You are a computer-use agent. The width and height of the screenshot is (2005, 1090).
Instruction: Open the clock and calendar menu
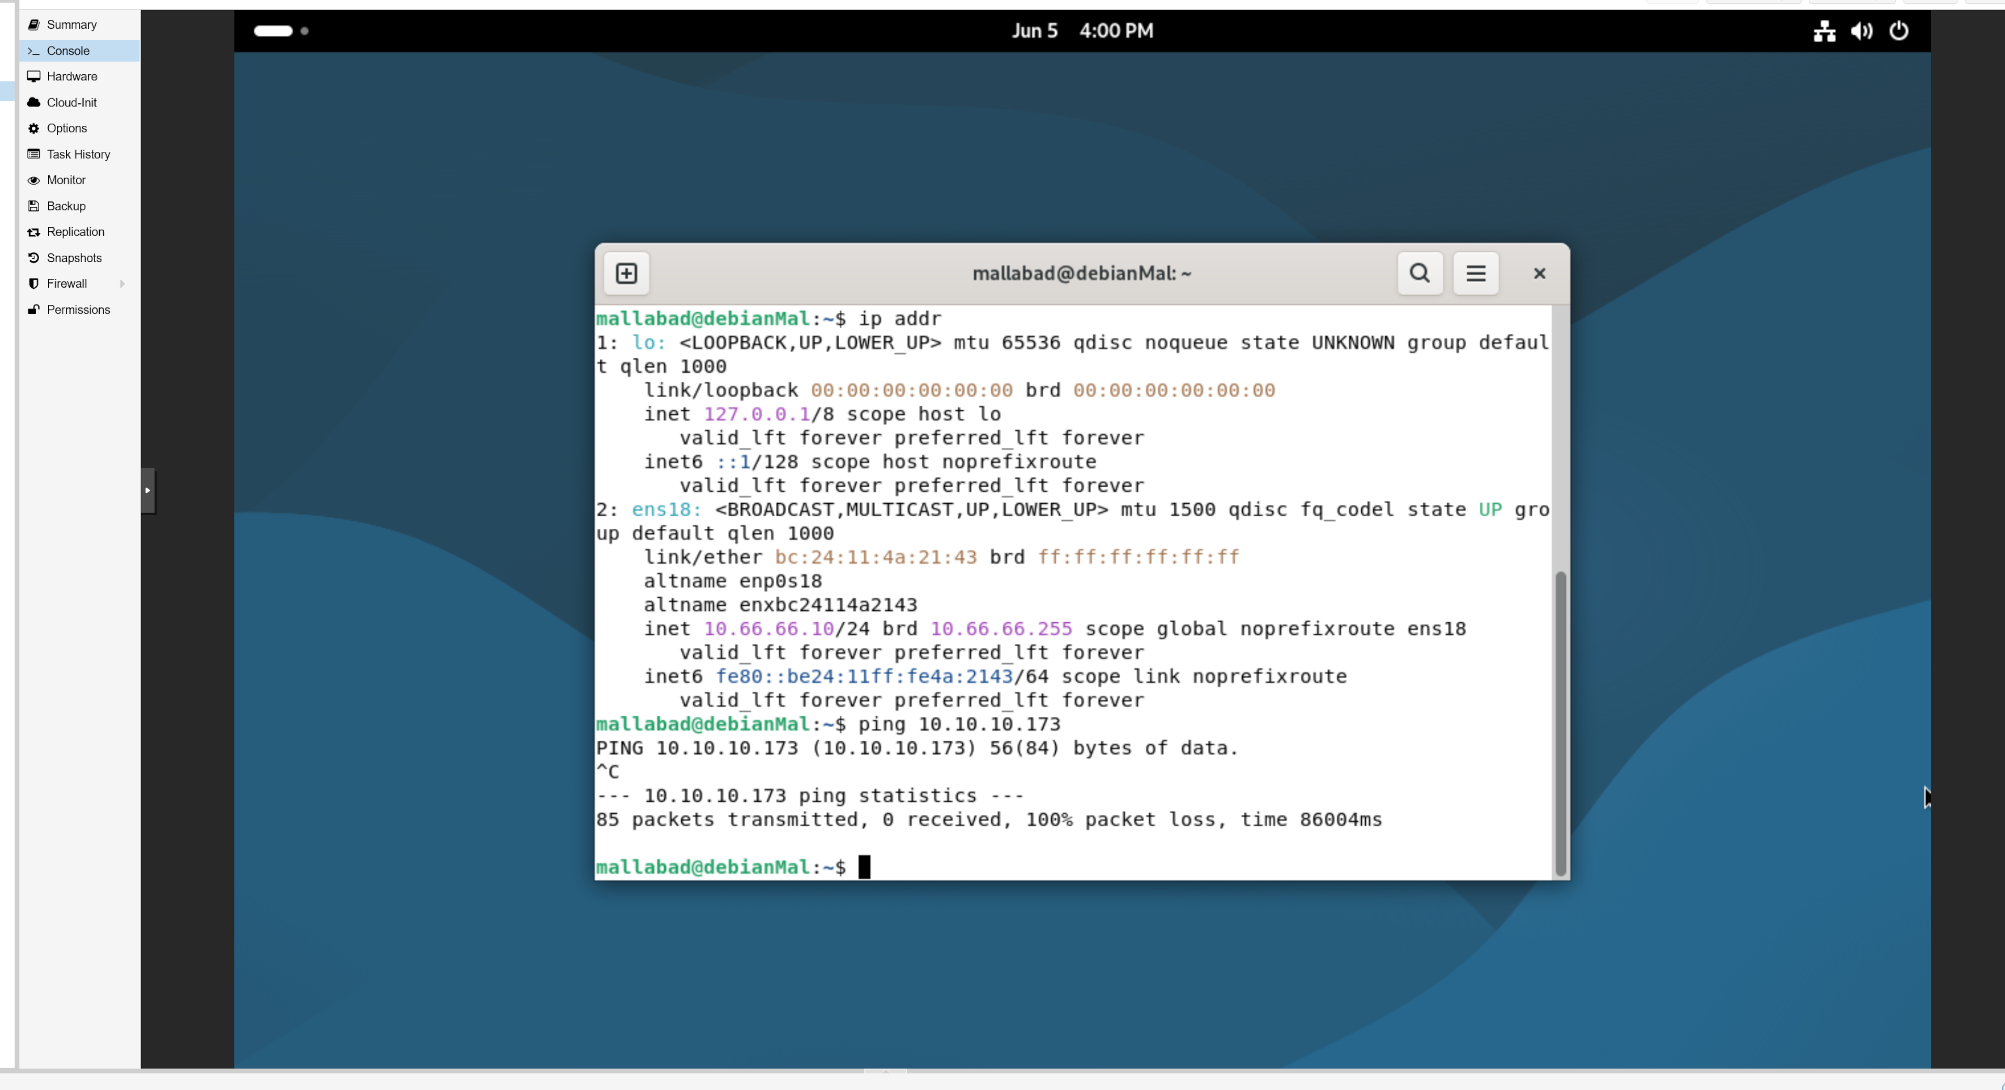click(x=1082, y=31)
